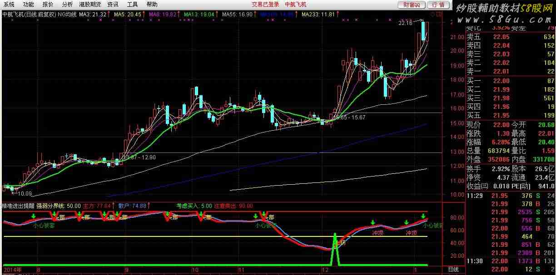
Task: Select the 卖四 ask row
Action: (x=511, y=45)
